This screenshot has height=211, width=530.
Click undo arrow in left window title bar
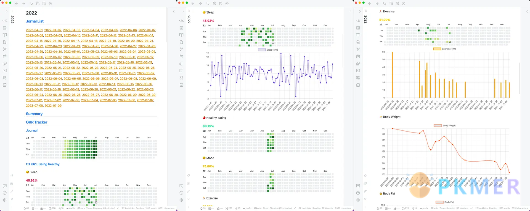(31, 4)
